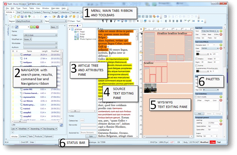
Task: Click the Cut scissors icon
Action: click(34, 17)
